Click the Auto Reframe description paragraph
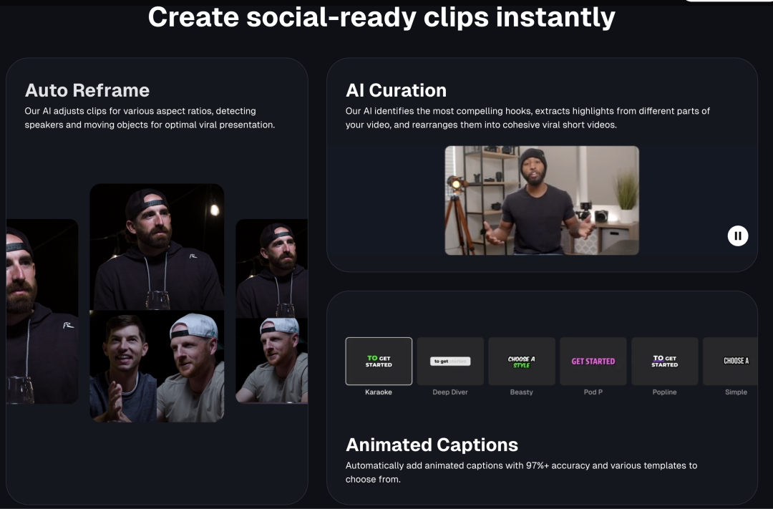 [150, 118]
